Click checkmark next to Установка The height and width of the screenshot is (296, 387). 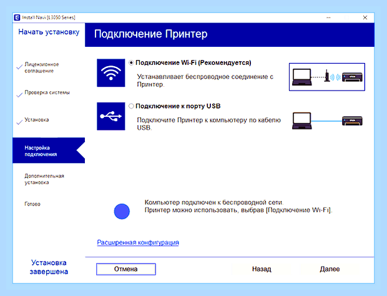pyautogui.click(x=19, y=122)
